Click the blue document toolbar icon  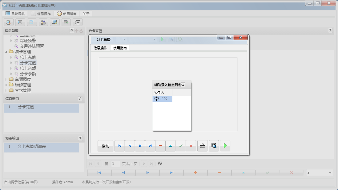point(31,22)
